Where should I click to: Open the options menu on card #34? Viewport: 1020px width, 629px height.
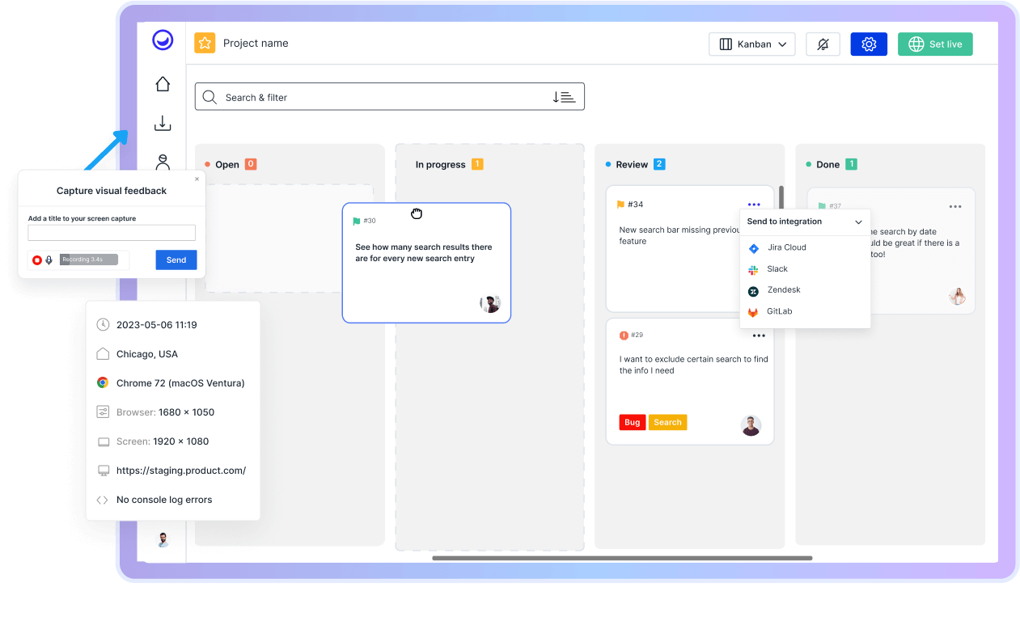754,204
